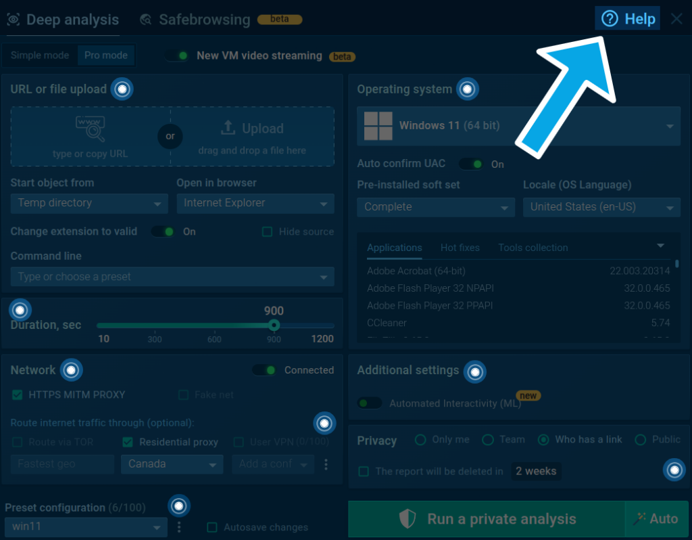692x540 pixels.
Task: Check report deletion checkbox
Action: tap(364, 472)
